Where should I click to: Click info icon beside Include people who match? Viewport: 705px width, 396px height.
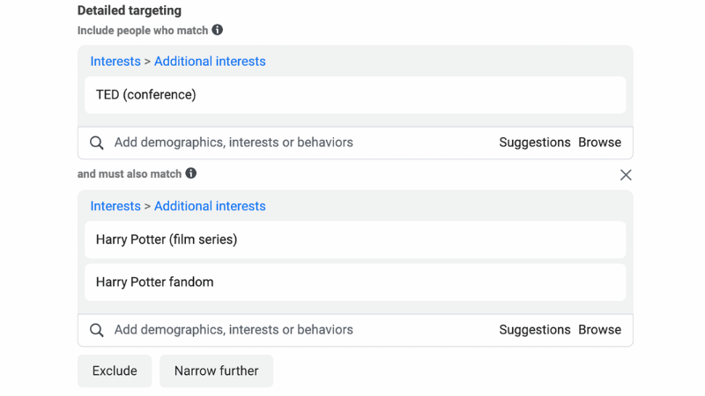[217, 30]
